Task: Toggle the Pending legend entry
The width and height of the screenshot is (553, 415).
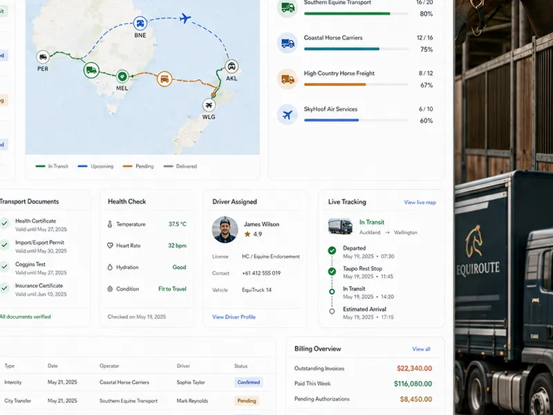Action: tap(138, 166)
